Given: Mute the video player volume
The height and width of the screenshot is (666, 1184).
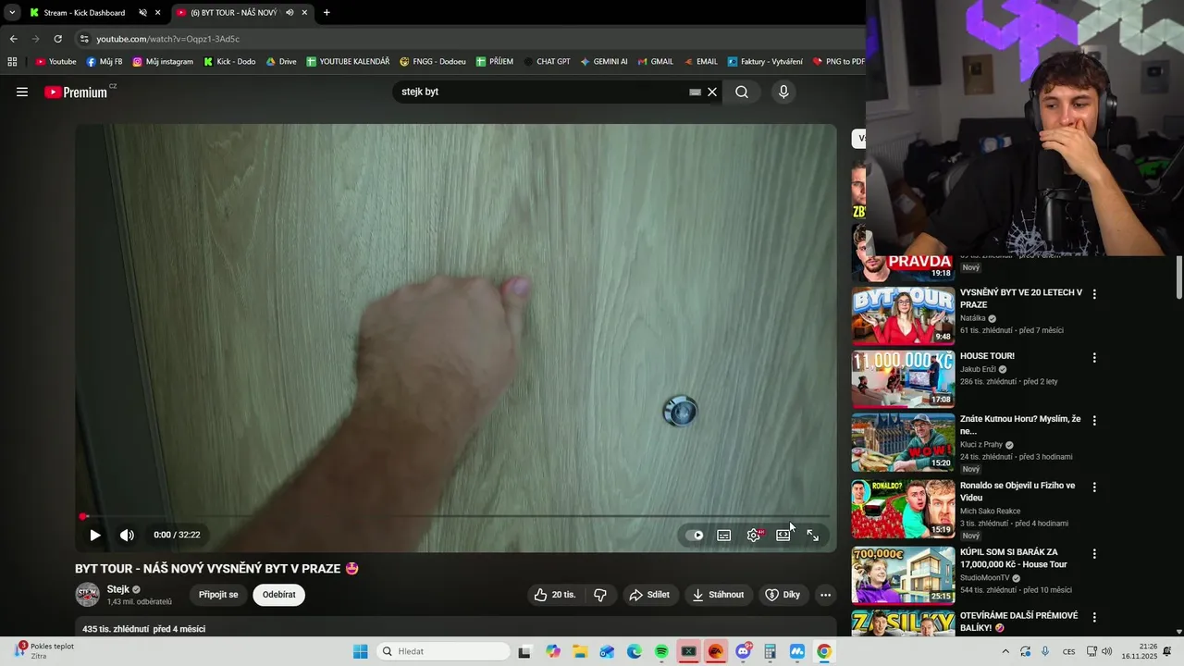Looking at the screenshot, I should [127, 535].
